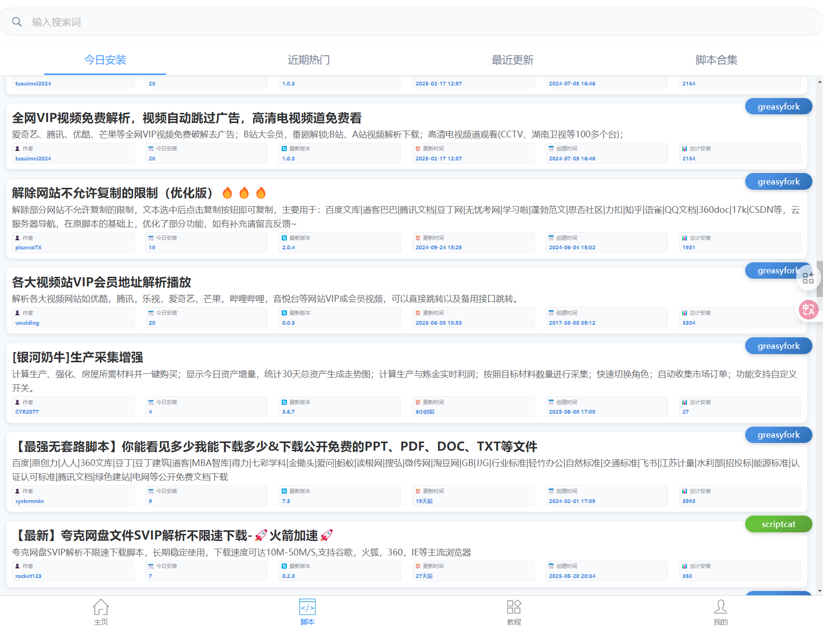This screenshot has width=823, height=627.
Task: Click creation time 2025-05-20 20:34
Action: point(572,576)
